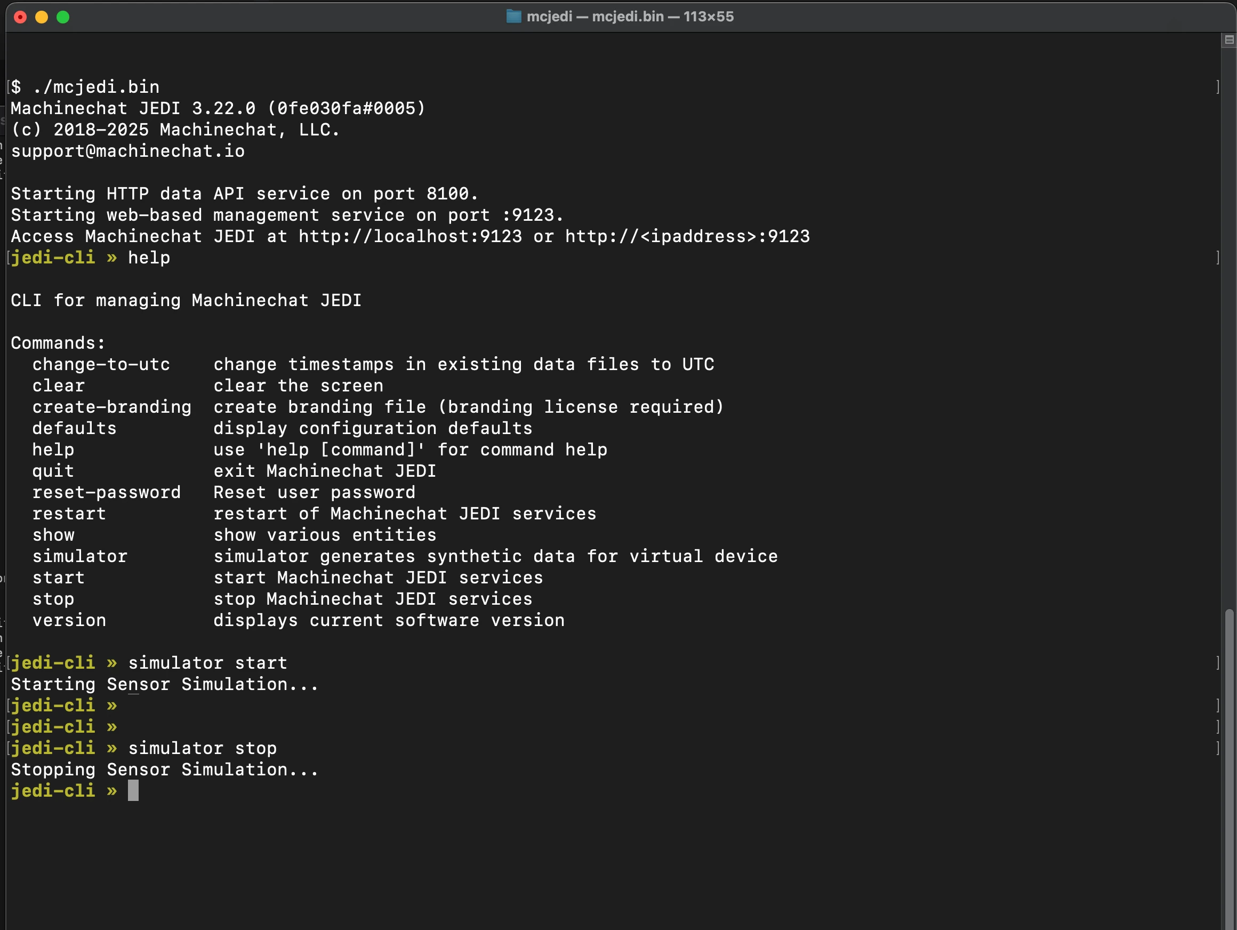Click "use 'help [command]'" description

click(x=410, y=450)
